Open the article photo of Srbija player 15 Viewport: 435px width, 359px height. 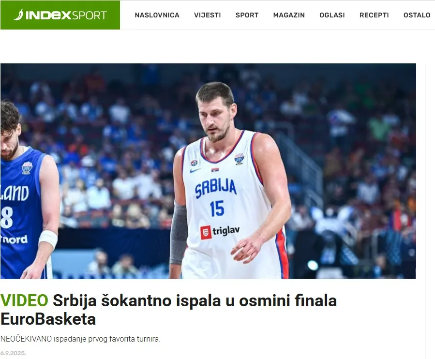coord(208,171)
